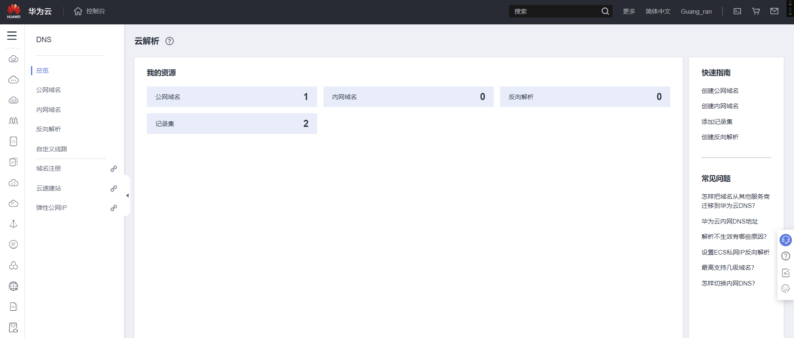Open the wave-shaped scaling icon in left rail

pyautogui.click(x=13, y=121)
